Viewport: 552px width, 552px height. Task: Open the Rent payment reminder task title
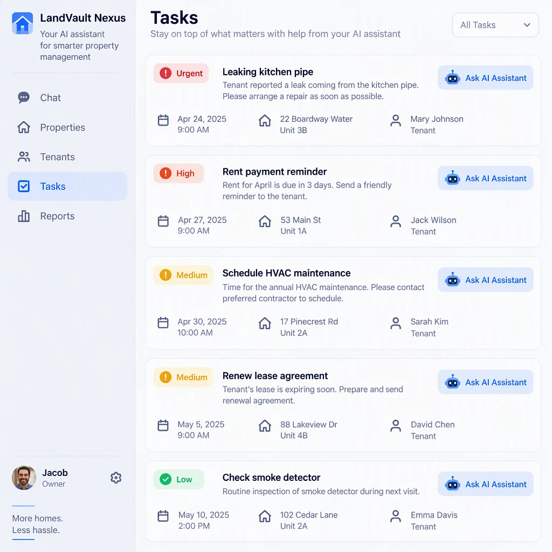274,172
